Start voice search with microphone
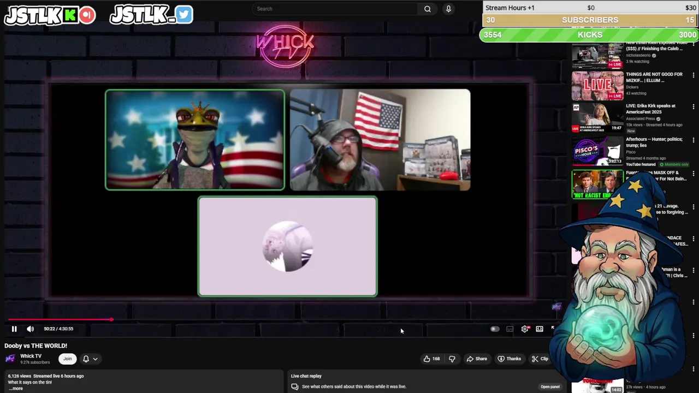This screenshot has width=699, height=393. point(448,9)
